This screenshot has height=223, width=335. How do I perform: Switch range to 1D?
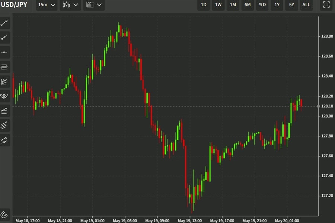pyautogui.click(x=204, y=5)
